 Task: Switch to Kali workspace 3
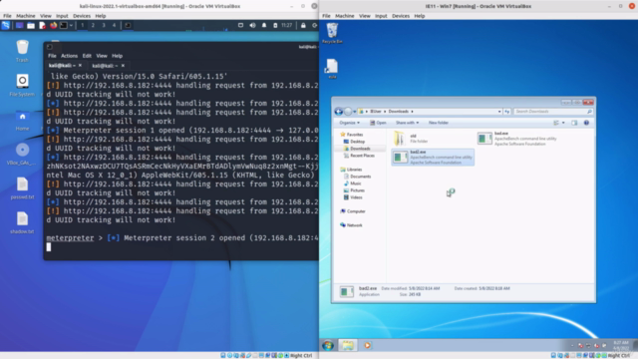click(104, 25)
